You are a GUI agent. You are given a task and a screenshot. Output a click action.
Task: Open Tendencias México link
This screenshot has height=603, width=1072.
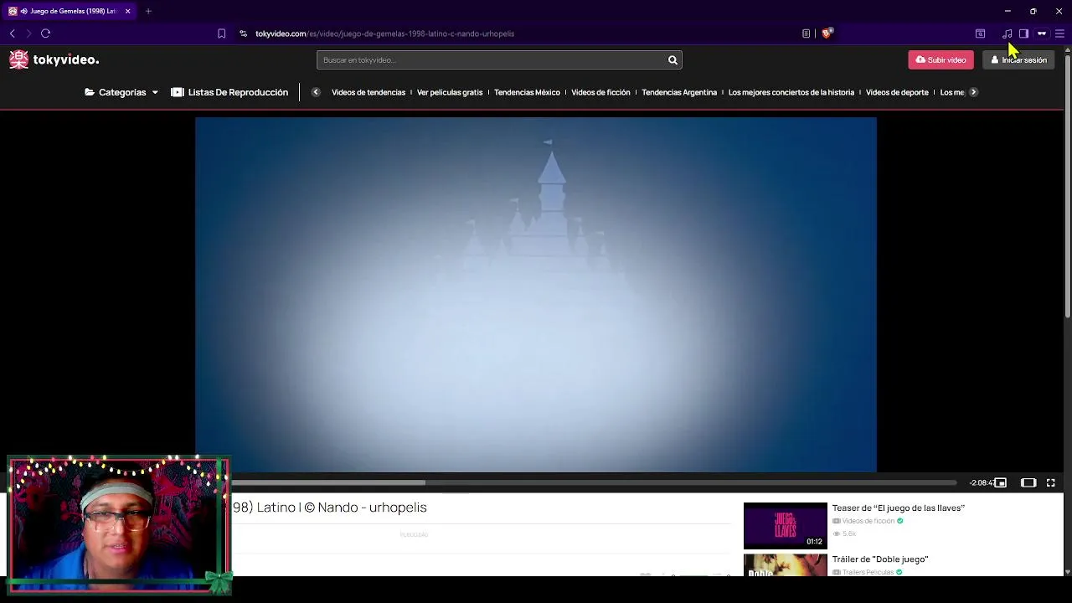coord(527,92)
